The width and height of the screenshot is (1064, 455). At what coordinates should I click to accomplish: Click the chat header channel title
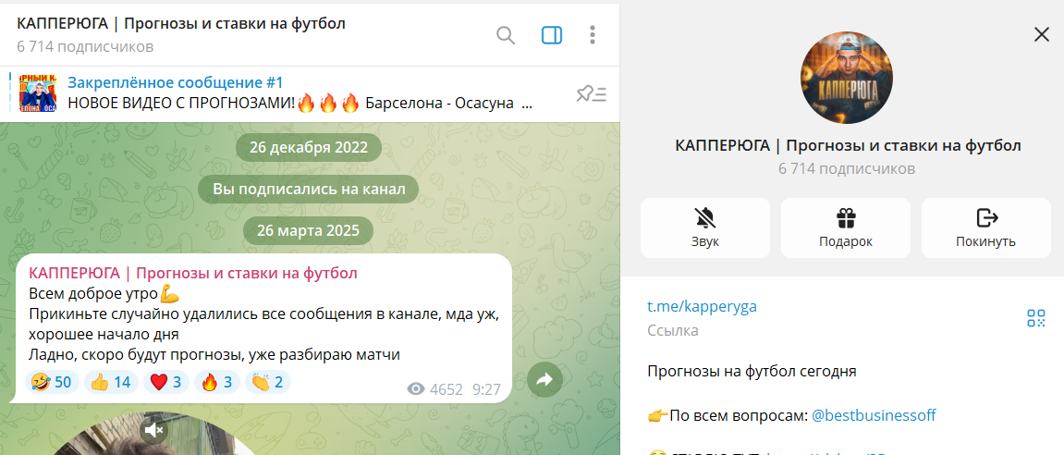click(181, 24)
